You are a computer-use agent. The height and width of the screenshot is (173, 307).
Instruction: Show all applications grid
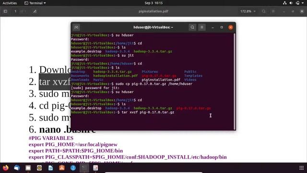[302, 168]
